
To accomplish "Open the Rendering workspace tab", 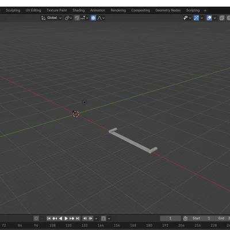I will click(118, 10).
